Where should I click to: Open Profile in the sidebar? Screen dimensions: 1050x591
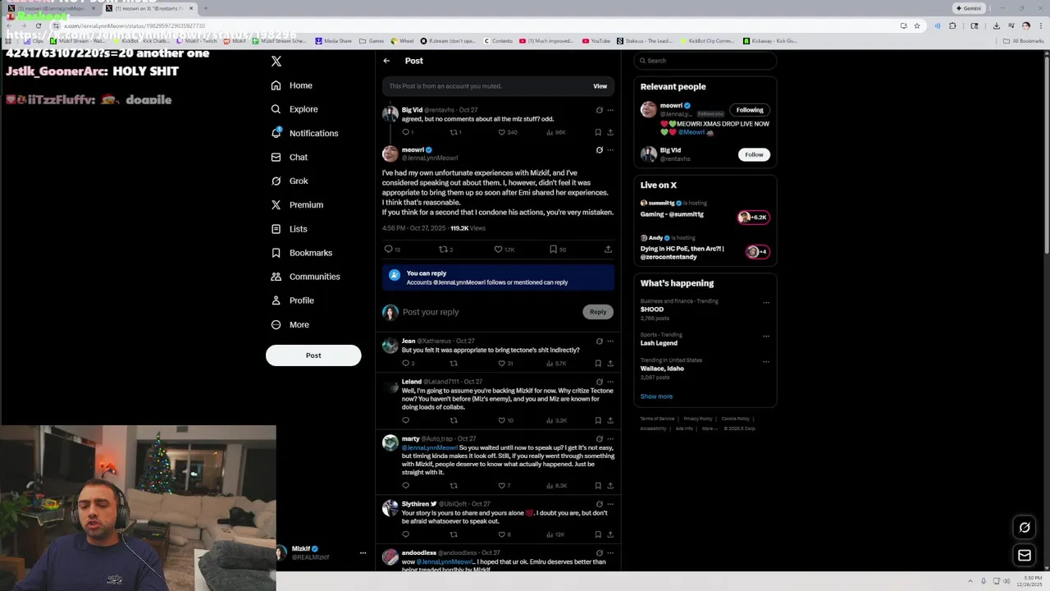[x=293, y=300]
